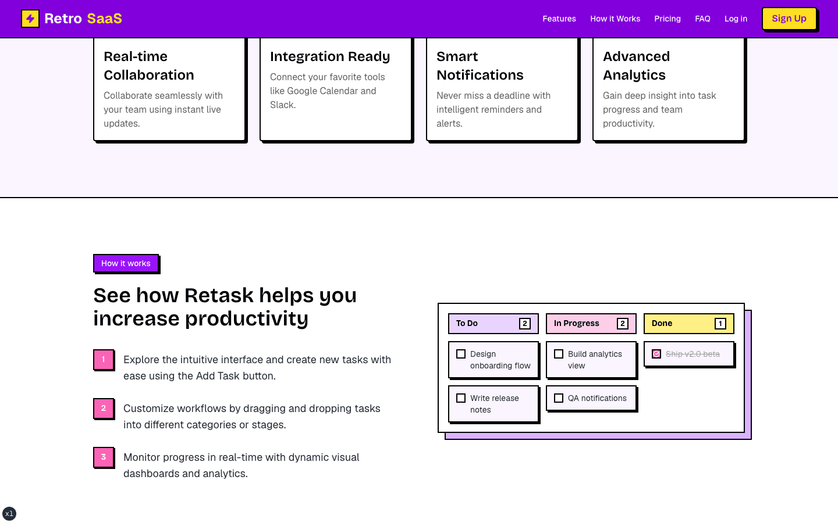Click the purple How it works section badge
This screenshot has width=838, height=523.
[x=126, y=263]
